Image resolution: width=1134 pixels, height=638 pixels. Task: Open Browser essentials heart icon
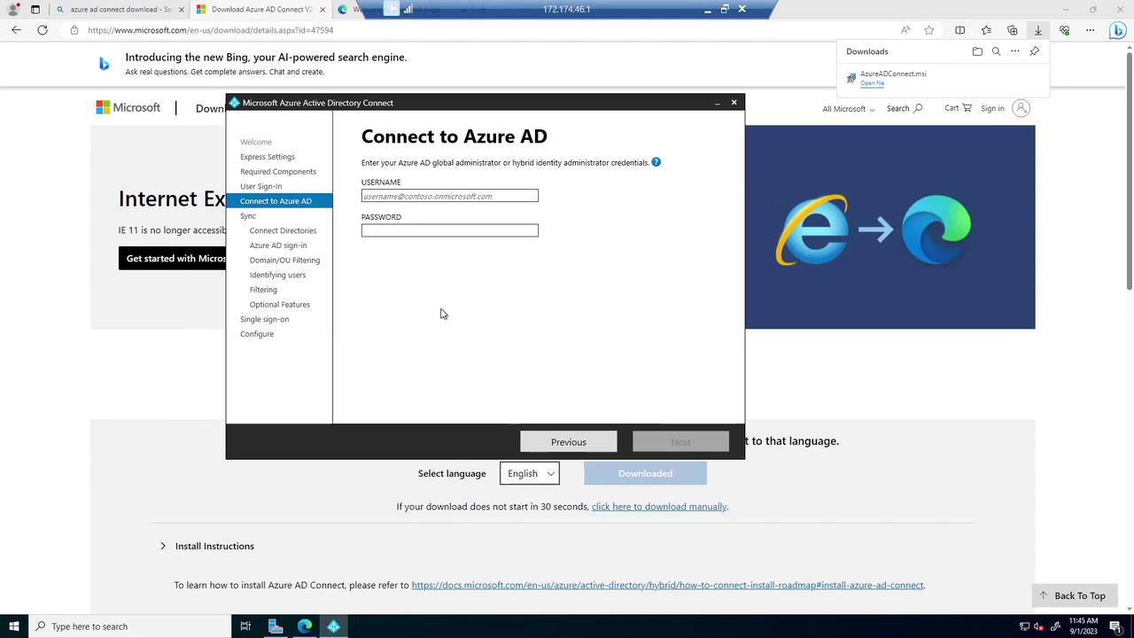pos(1064,30)
